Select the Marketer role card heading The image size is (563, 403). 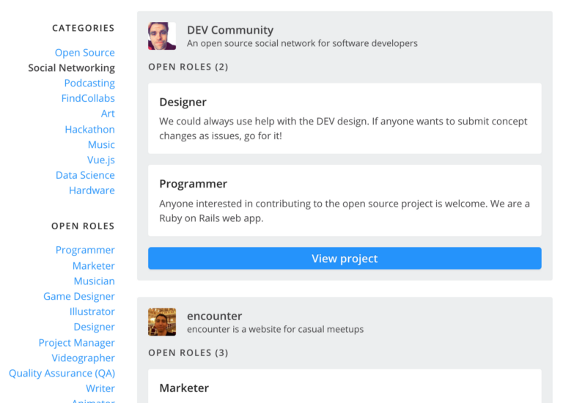click(184, 388)
